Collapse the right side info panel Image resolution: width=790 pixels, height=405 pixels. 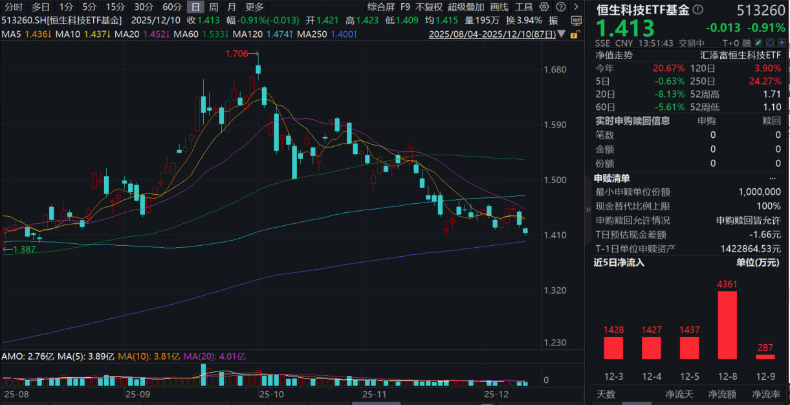tap(588, 209)
